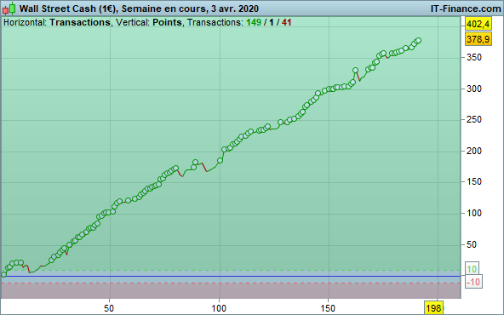Viewport: 504px width, 315px height.
Task: Select the 'Points' vertical axis label
Action: 167,22
